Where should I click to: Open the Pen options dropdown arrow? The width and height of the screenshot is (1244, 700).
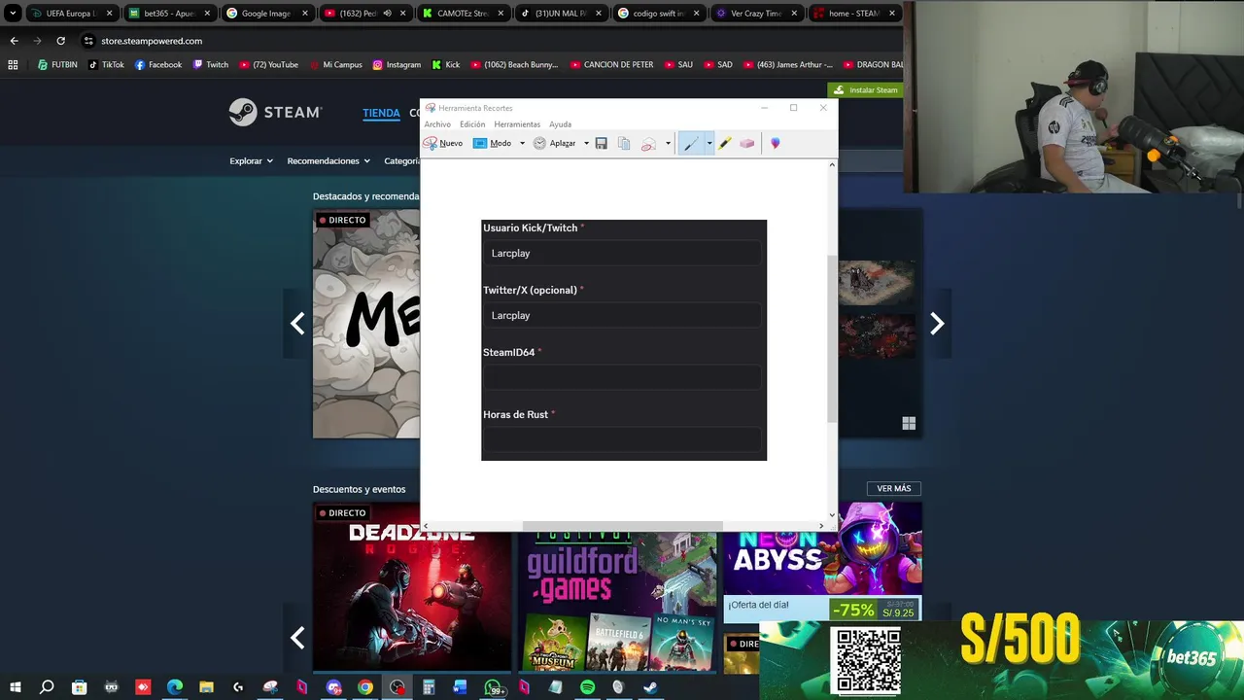coord(709,143)
